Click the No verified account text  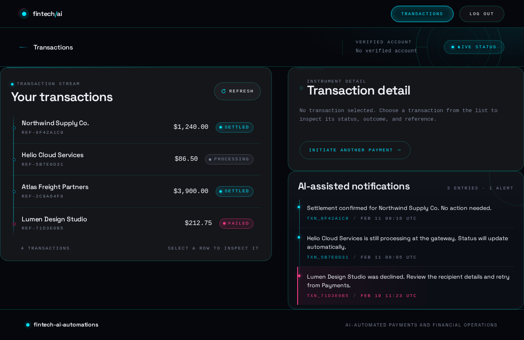[386, 51]
